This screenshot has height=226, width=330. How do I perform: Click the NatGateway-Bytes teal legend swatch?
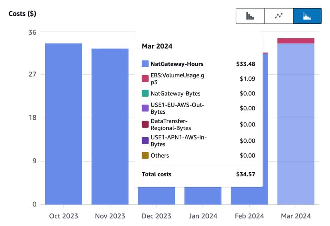tap(145, 93)
